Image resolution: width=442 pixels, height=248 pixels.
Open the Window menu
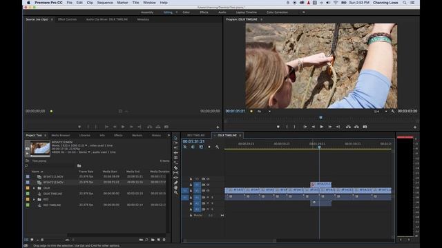click(x=149, y=3)
